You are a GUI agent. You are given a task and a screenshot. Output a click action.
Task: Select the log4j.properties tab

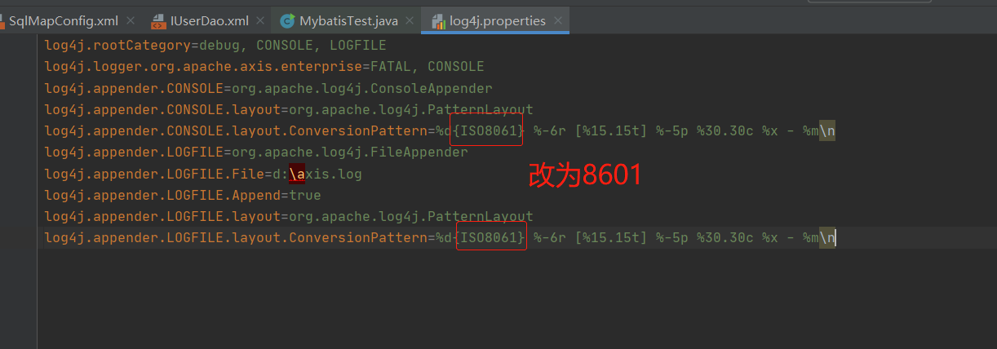[498, 20]
